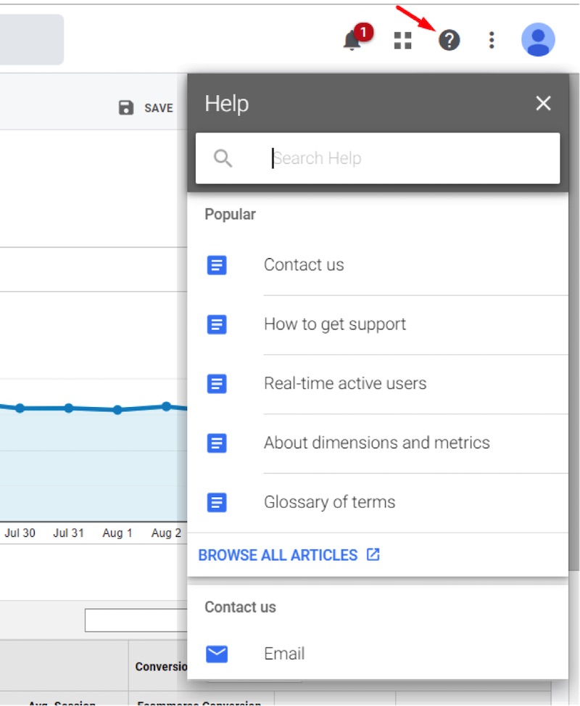Close the Help panel with the X

tap(543, 103)
